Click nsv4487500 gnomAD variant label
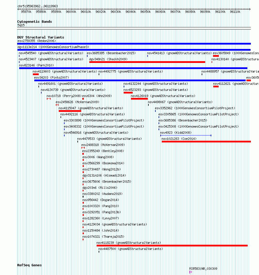The image size is (259, 275). (x=131, y=249)
